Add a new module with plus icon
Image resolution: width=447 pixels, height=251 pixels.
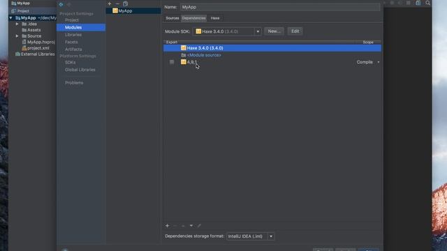(x=110, y=3)
